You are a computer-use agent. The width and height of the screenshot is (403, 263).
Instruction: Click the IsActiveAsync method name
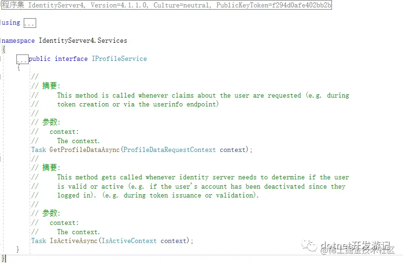tap(73, 241)
